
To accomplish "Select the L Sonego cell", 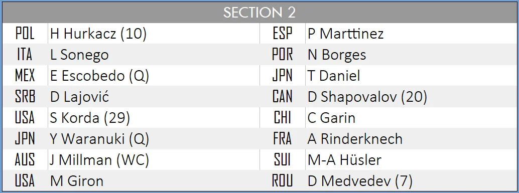I will [x=154, y=55].
